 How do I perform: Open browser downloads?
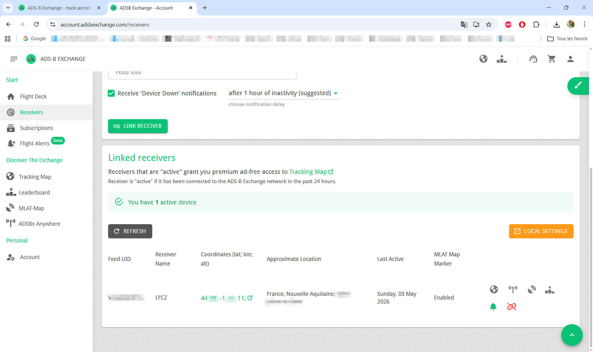[557, 24]
